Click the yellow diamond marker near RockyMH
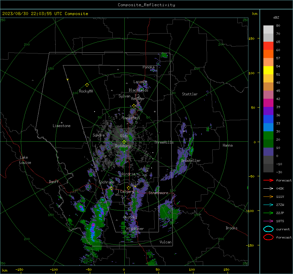Viewport: 293px width, 274px height. (87, 85)
